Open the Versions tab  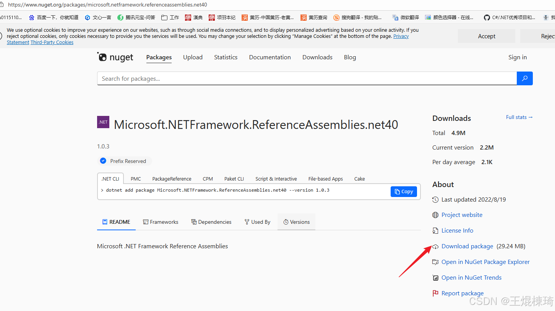(296, 221)
